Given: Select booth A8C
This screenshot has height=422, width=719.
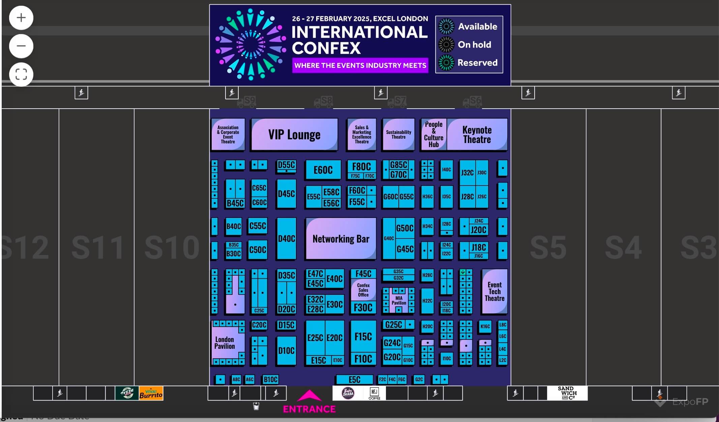Looking at the screenshot, I should [236, 379].
